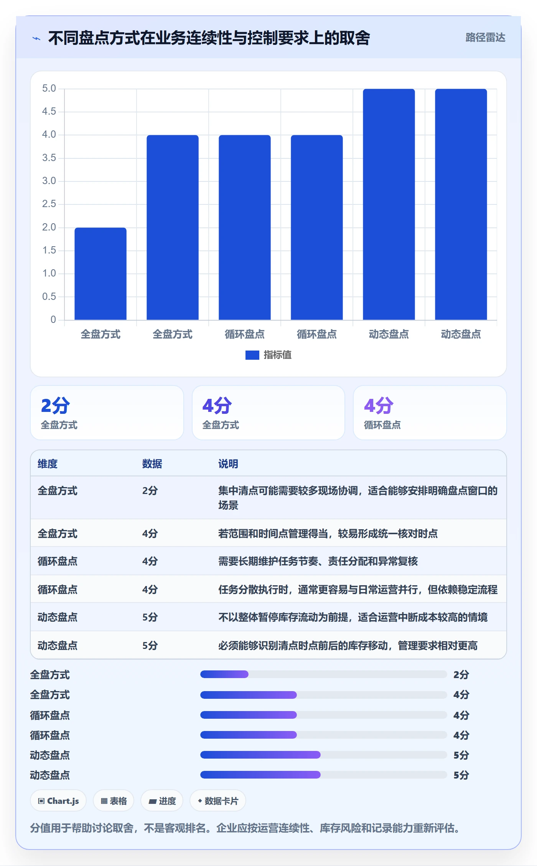537x866 pixels.
Task: Click the 3.5 y-axis tick label
Action: (x=49, y=158)
